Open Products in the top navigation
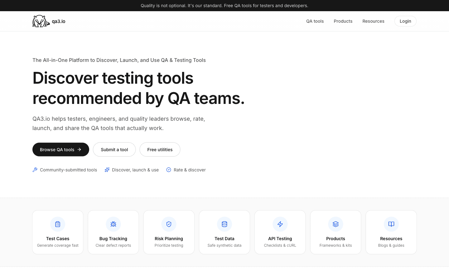 (343, 21)
